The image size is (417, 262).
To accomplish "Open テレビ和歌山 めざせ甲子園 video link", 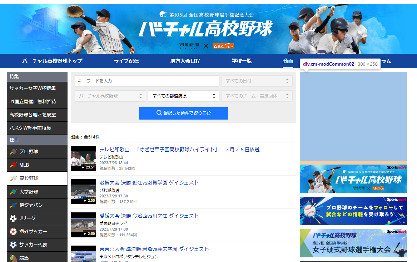I will pos(179,150).
